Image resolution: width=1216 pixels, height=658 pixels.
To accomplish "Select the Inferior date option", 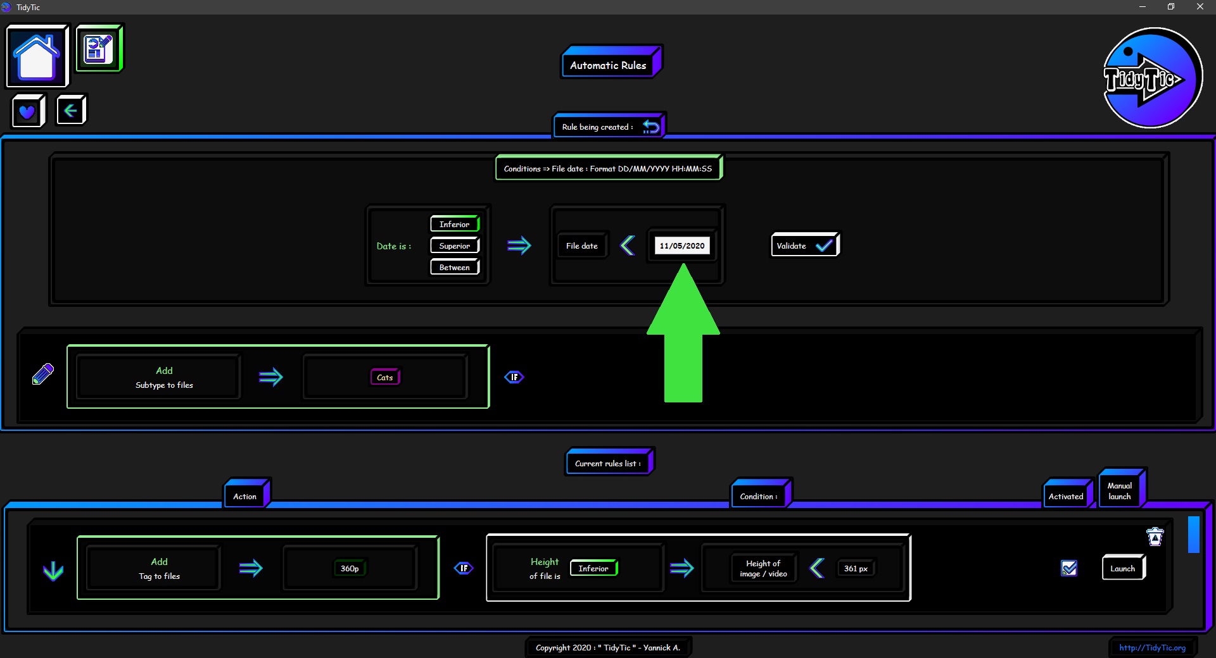I will click(x=455, y=224).
